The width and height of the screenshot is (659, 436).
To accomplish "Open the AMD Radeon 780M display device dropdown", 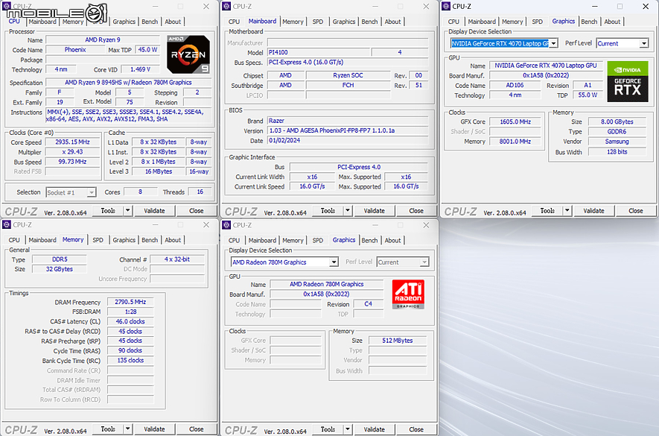I will (334, 262).
